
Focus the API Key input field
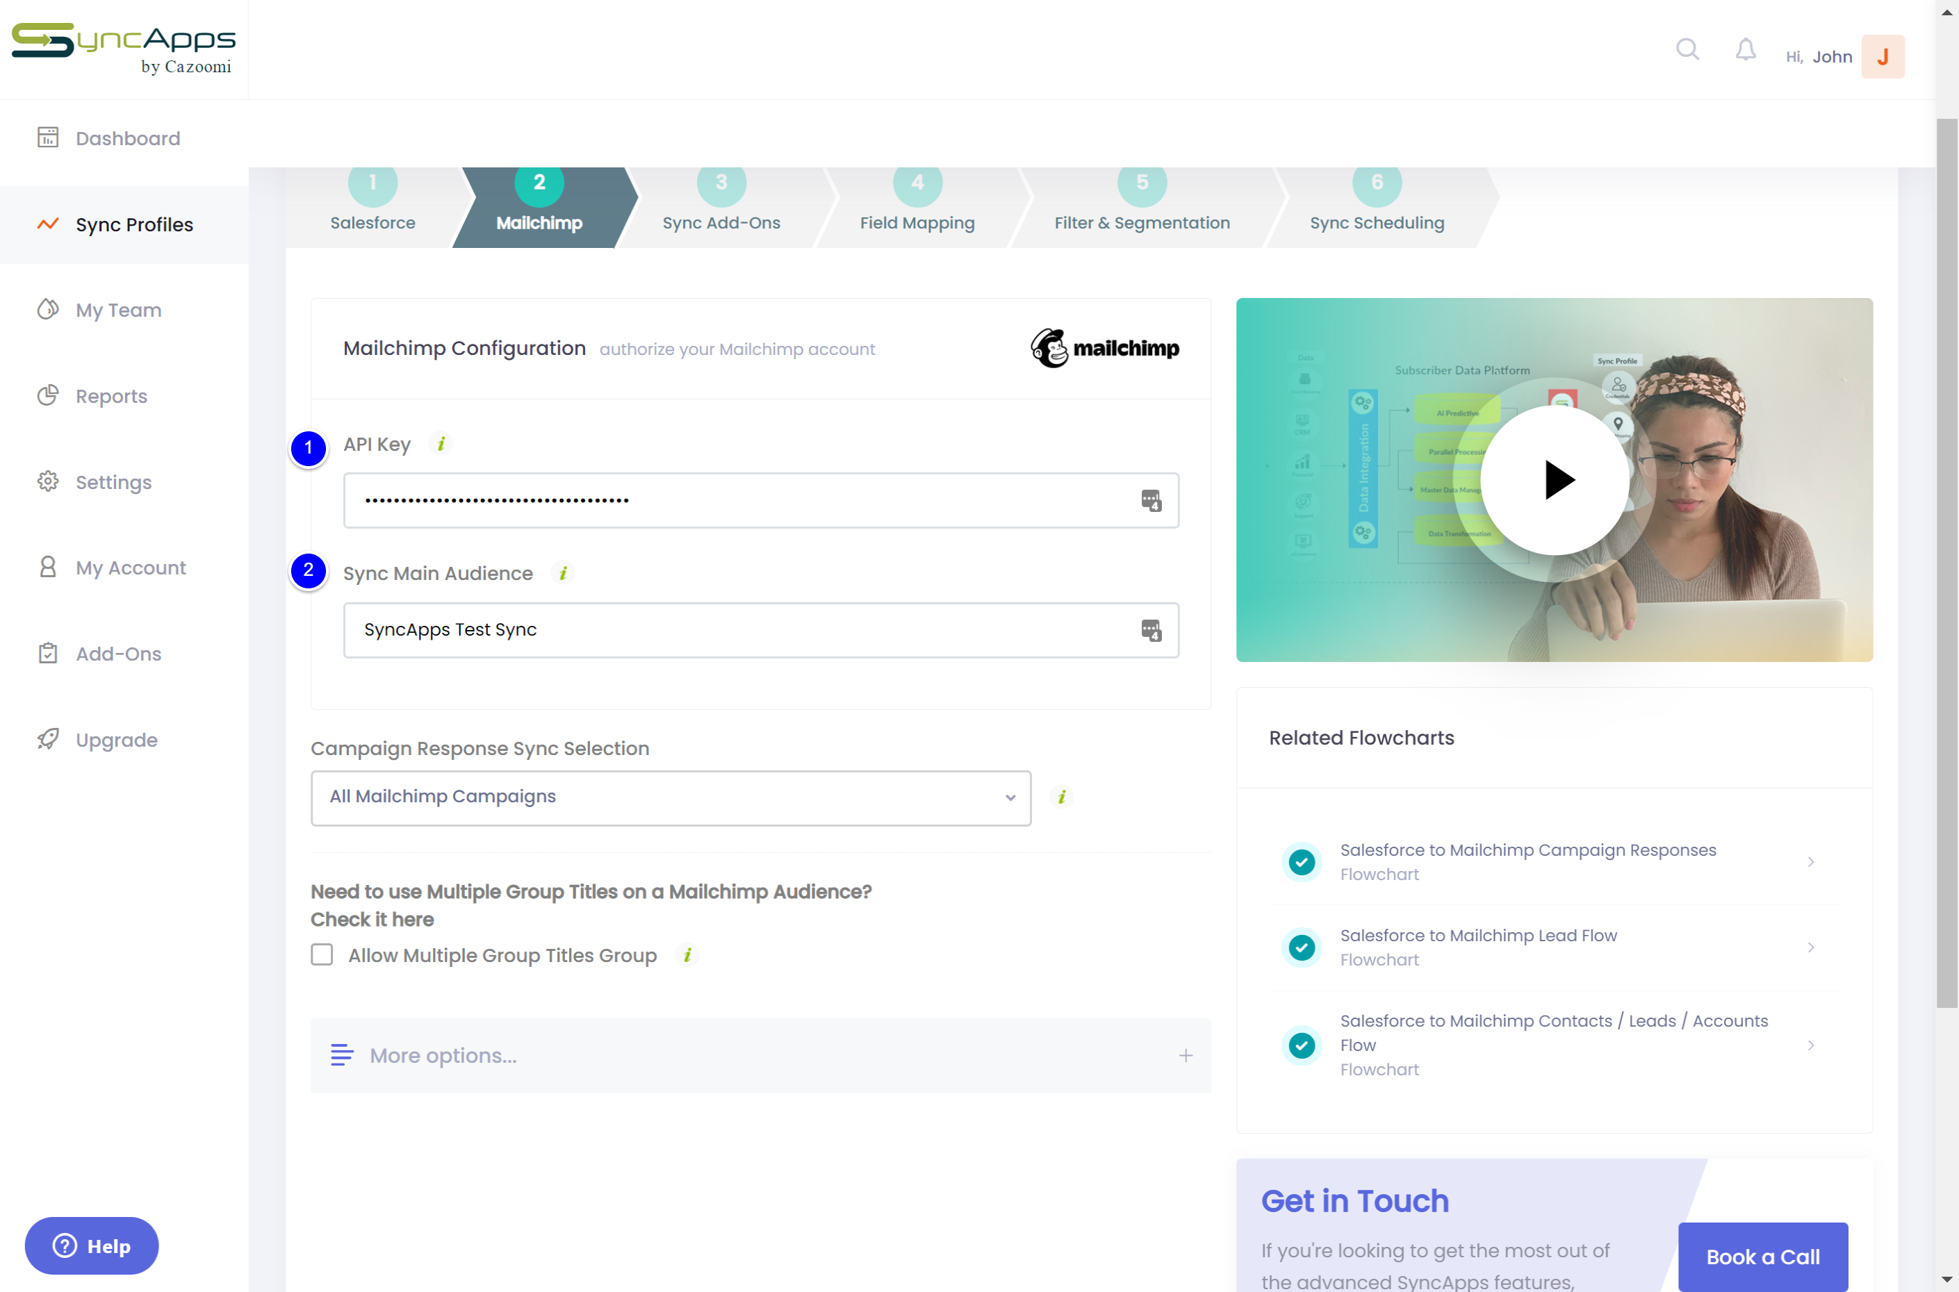(761, 500)
